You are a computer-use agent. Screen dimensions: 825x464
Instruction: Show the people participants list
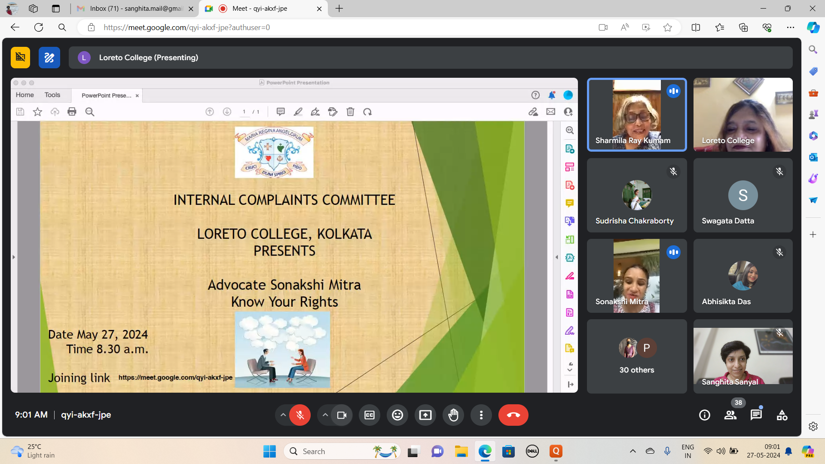[x=730, y=415]
